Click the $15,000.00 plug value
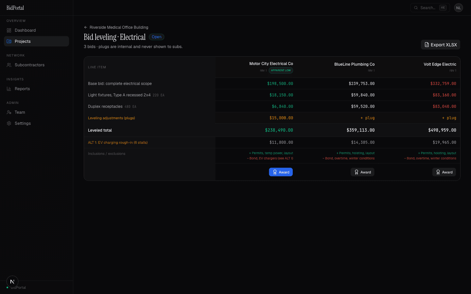471x294 pixels. click(281, 118)
